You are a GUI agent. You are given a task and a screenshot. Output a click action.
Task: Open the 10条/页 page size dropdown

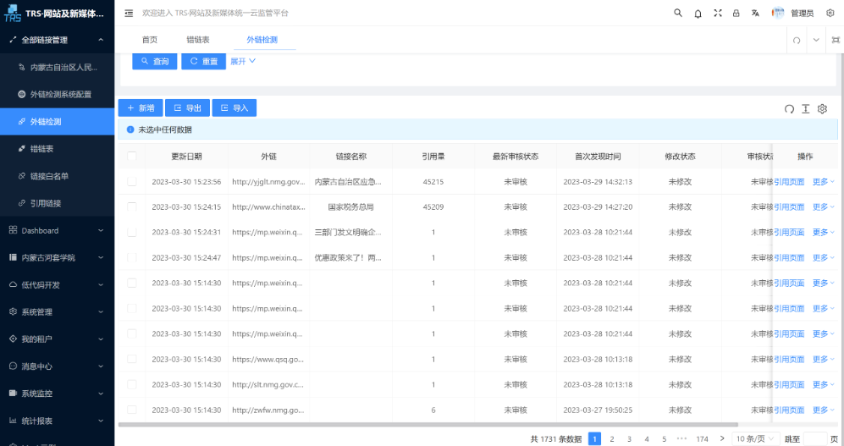(x=751, y=439)
